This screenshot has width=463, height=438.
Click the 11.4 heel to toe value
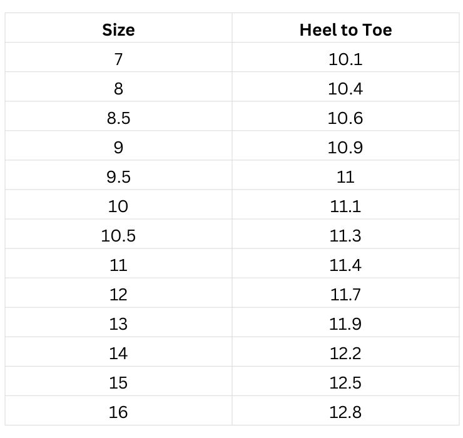click(345, 265)
